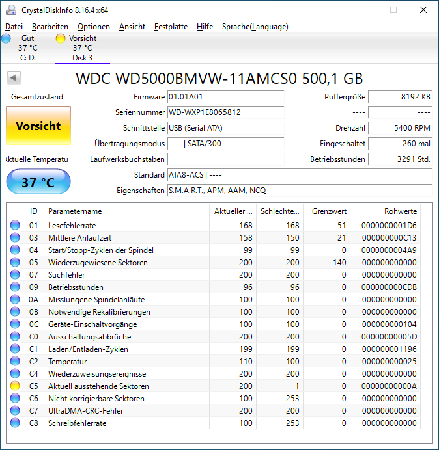Click raw value 0000000001D6

click(x=389, y=226)
